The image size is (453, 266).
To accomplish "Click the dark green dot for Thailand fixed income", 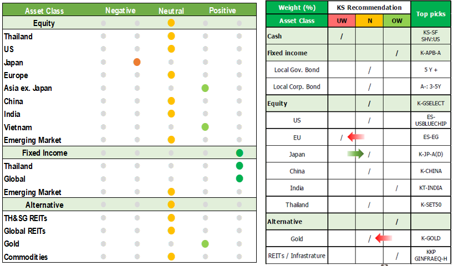I will [x=239, y=166].
